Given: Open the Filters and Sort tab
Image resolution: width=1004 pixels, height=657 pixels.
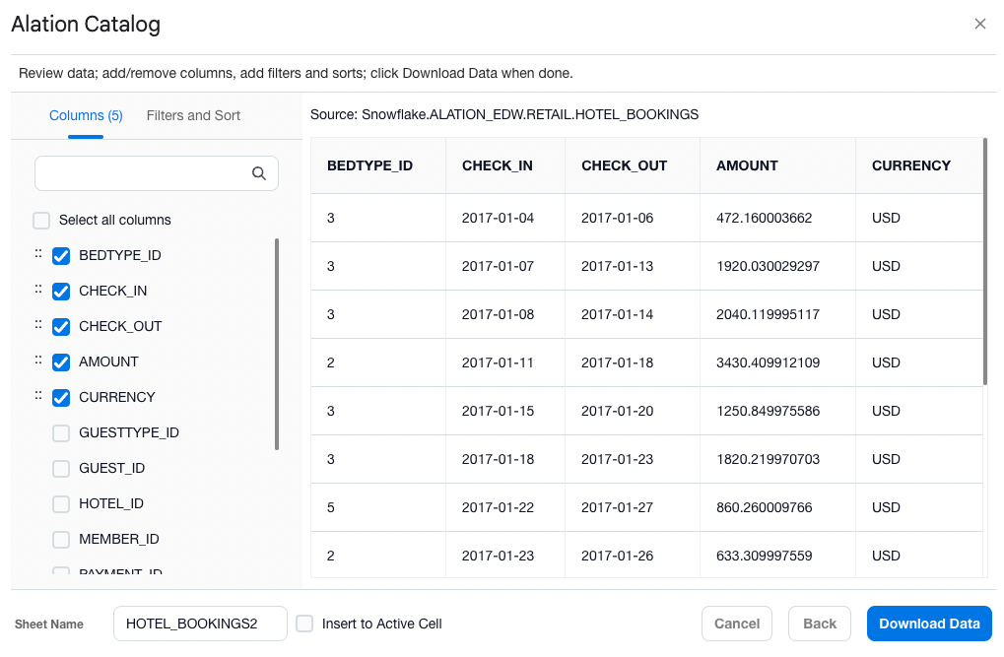Looking at the screenshot, I should [193, 116].
